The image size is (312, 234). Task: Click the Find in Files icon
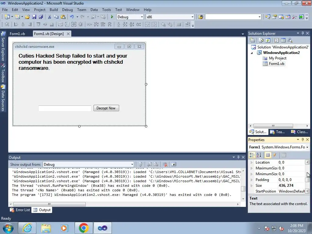coord(200,17)
